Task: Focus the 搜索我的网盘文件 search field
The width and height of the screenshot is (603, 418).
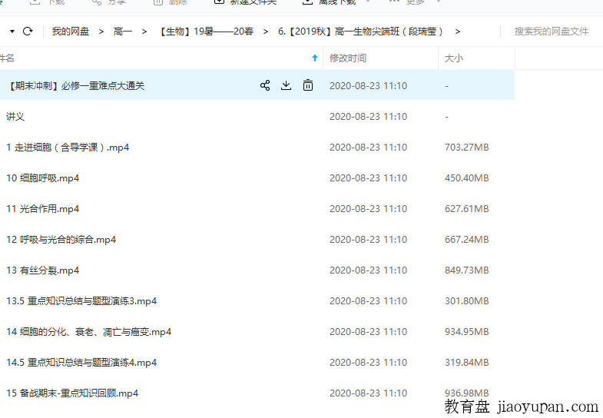Action: pos(551,32)
